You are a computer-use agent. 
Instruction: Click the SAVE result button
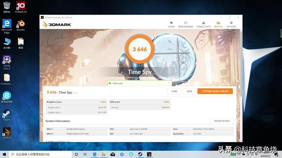coord(189,91)
